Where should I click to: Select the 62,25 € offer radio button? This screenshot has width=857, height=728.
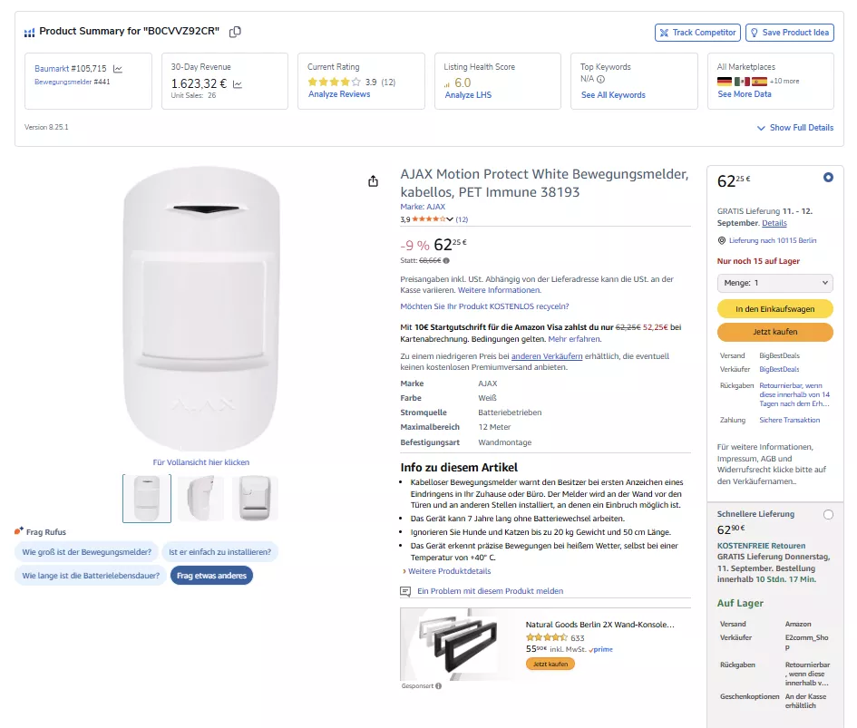pos(828,178)
